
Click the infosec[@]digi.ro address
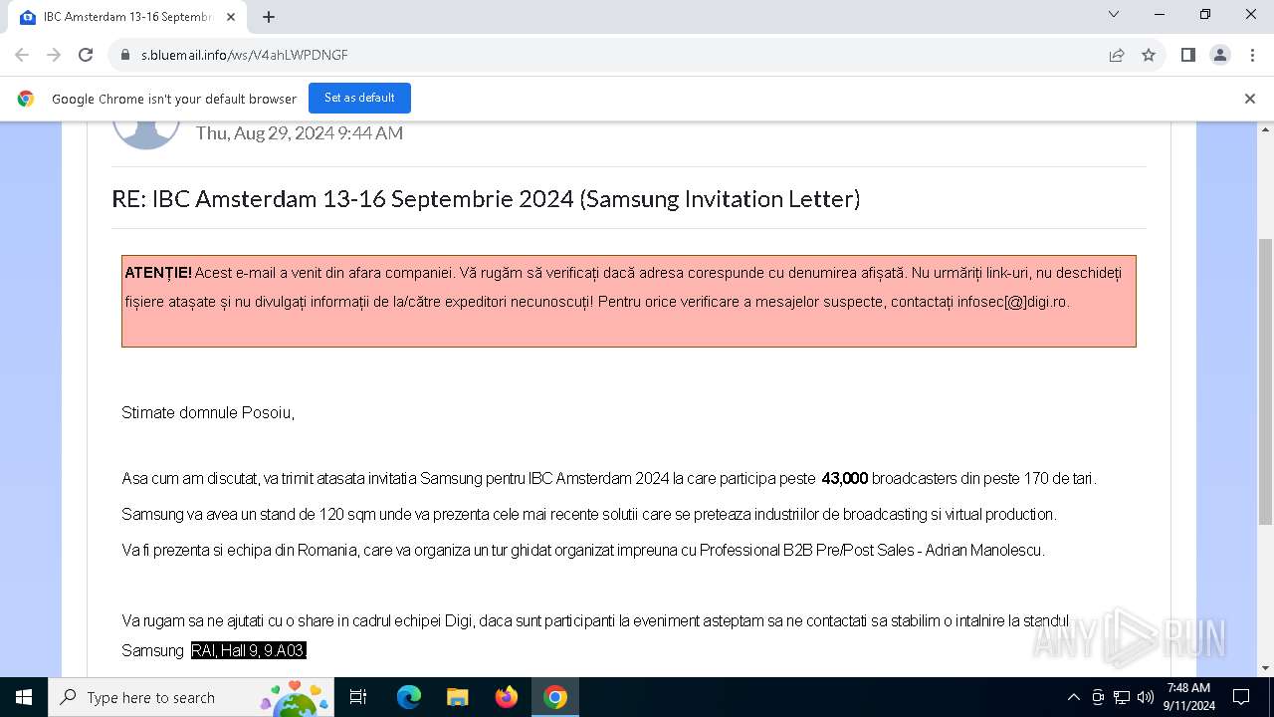tap(1011, 302)
